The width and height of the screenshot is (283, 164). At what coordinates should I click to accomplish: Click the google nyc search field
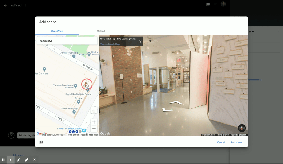67,41
